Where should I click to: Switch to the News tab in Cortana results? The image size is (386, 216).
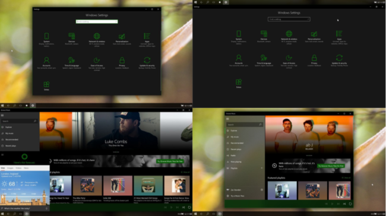26,168
